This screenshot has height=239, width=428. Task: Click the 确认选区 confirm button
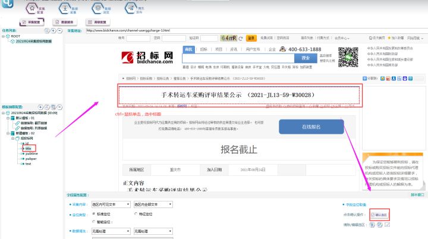click(379, 215)
